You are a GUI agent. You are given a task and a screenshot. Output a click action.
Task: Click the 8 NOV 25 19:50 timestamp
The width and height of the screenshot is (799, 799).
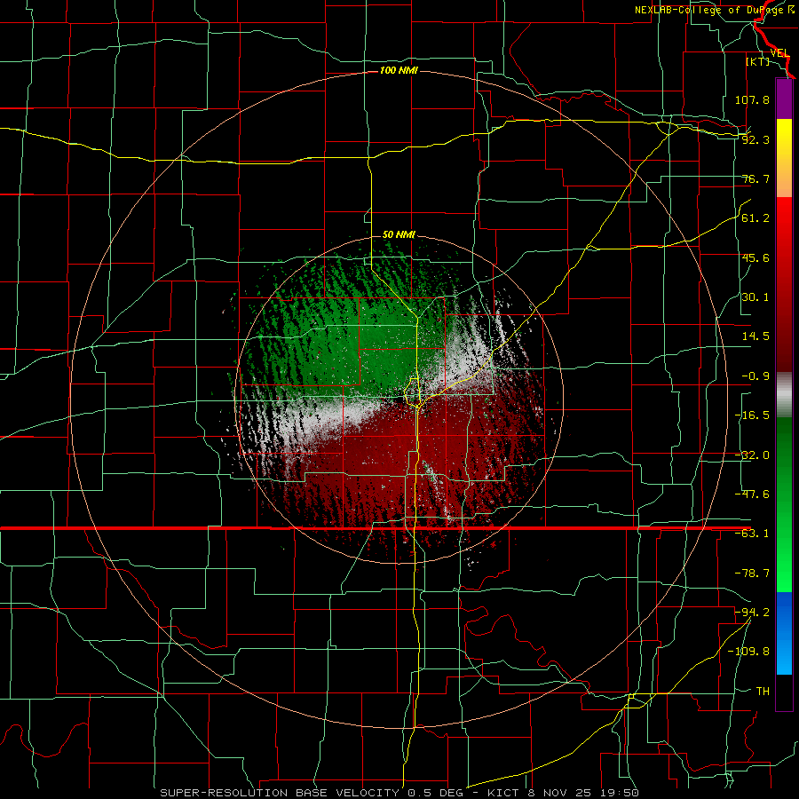584,793
